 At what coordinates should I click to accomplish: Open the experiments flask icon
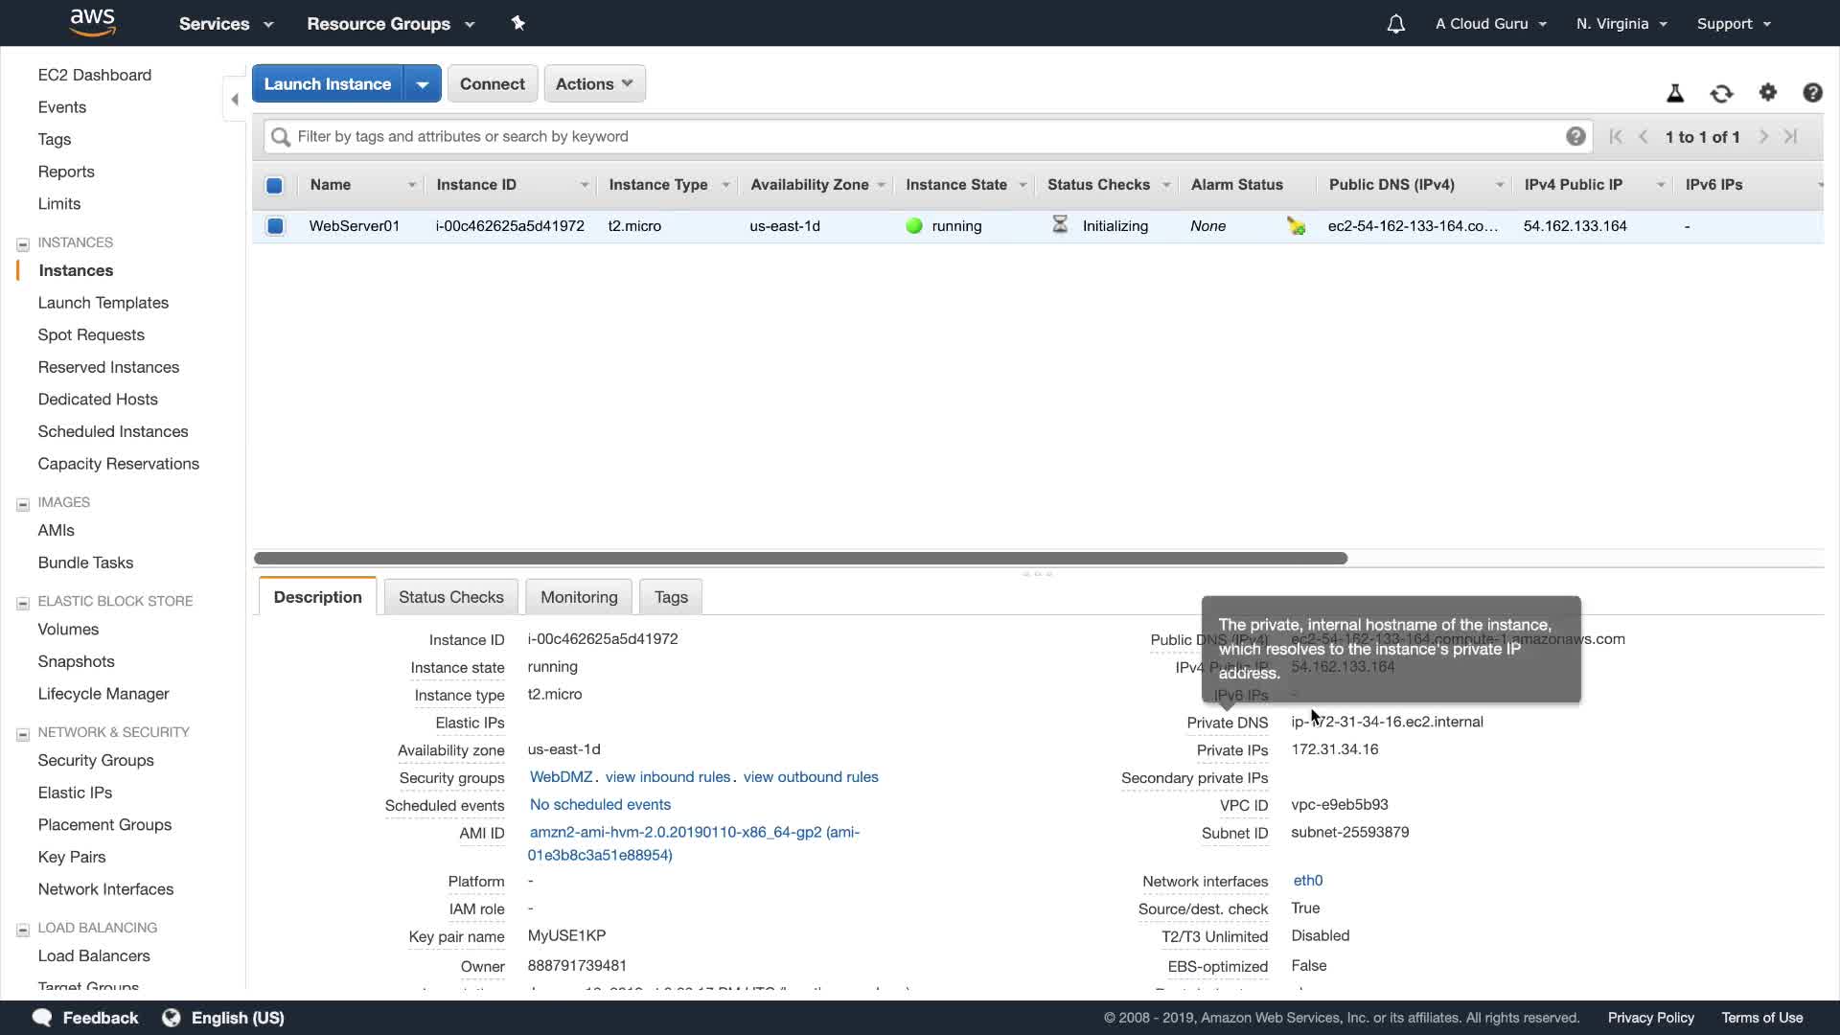pyautogui.click(x=1675, y=93)
